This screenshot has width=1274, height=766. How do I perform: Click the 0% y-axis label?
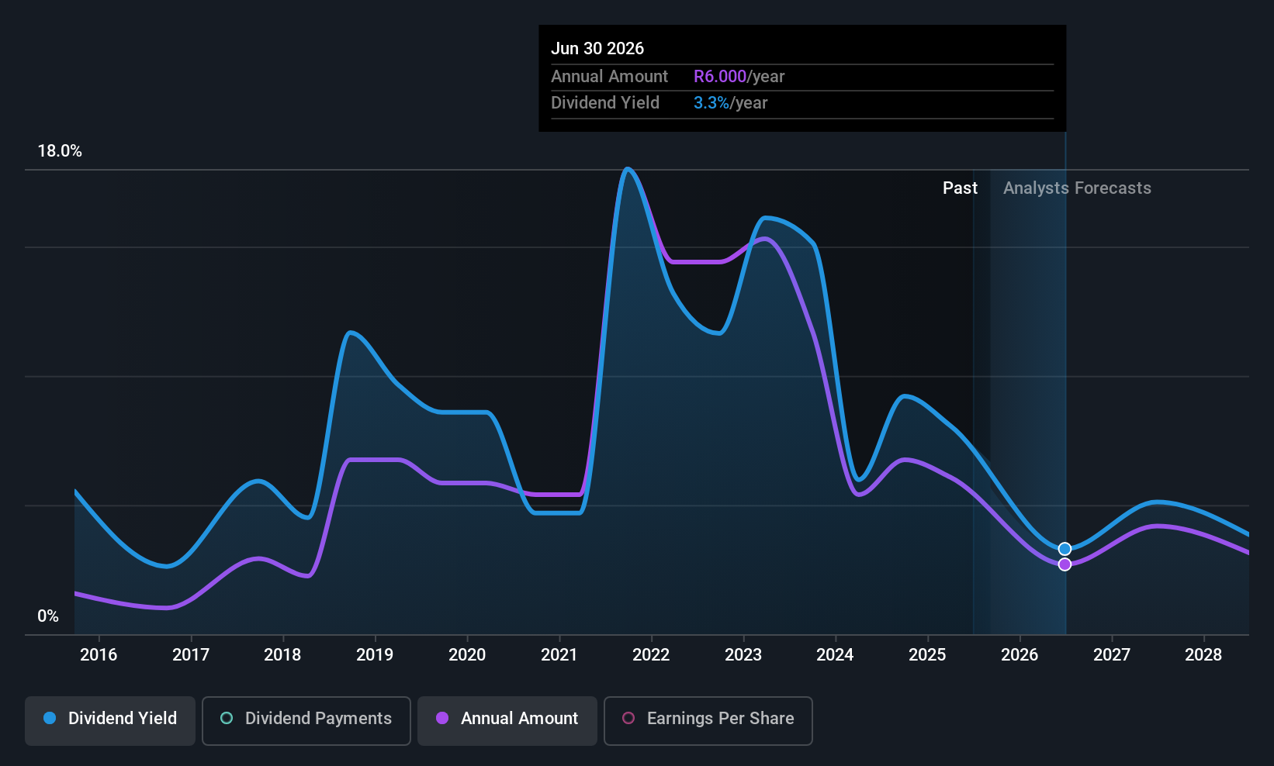(x=48, y=616)
